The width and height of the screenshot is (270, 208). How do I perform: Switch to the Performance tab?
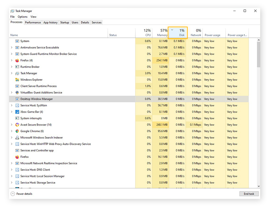point(33,22)
